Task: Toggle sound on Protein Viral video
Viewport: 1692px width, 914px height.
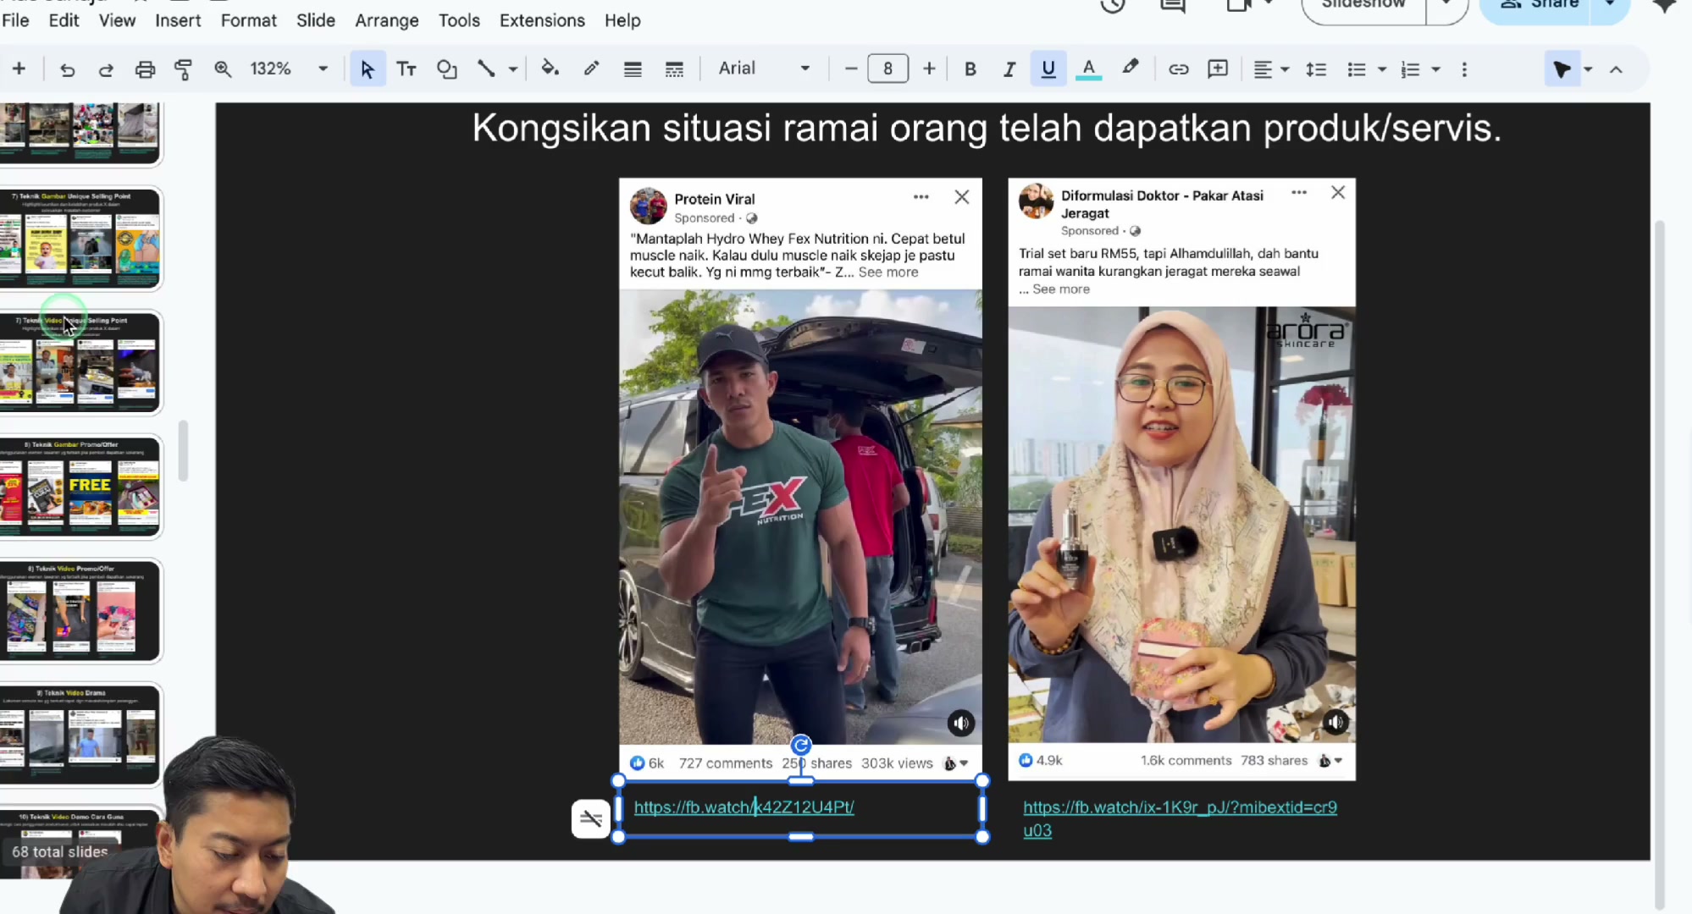Action: point(960,723)
